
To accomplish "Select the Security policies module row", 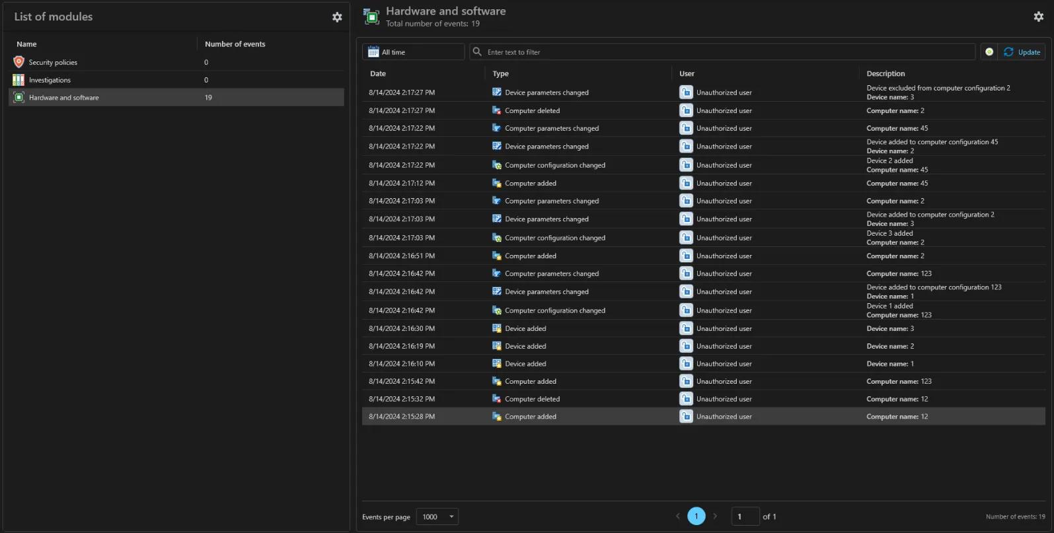I will [176, 62].
